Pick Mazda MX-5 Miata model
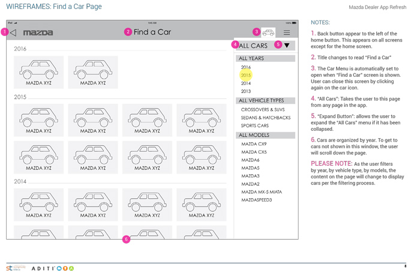The height and width of the screenshot is (272, 411). tap(262, 192)
